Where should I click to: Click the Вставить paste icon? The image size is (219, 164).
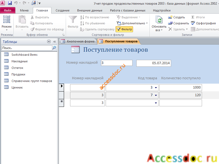[x=22, y=19]
